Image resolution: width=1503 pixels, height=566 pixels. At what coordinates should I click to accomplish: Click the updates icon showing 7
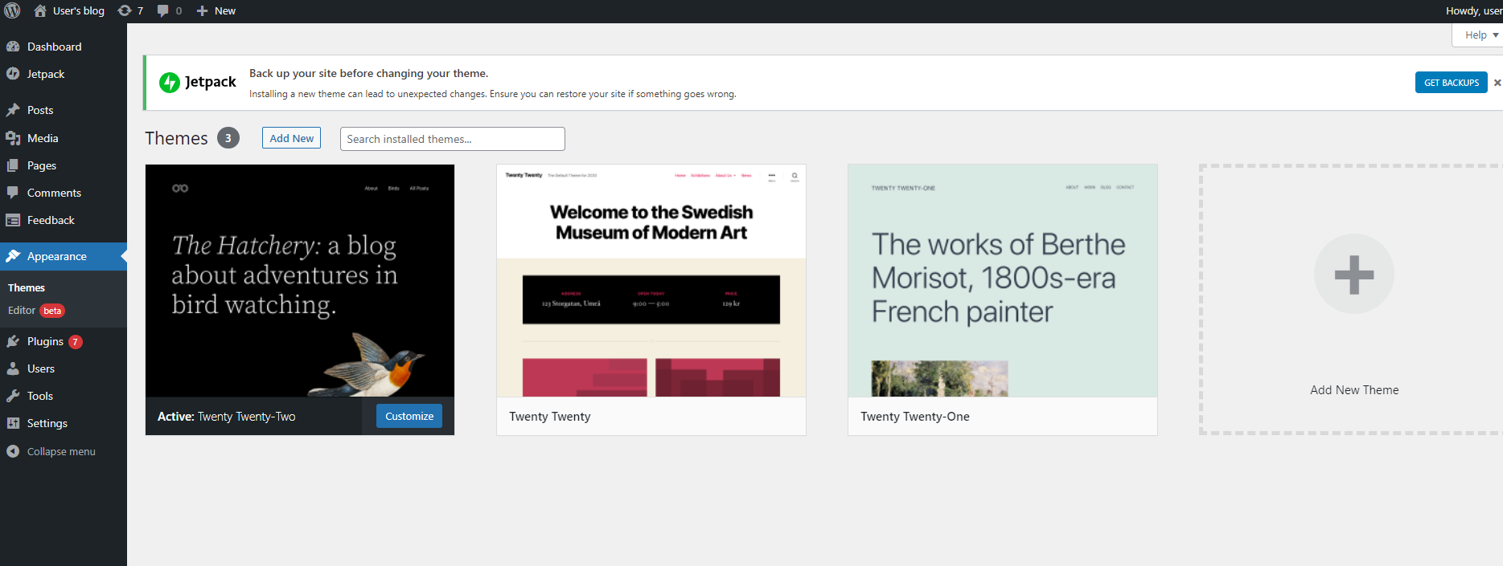(x=125, y=10)
